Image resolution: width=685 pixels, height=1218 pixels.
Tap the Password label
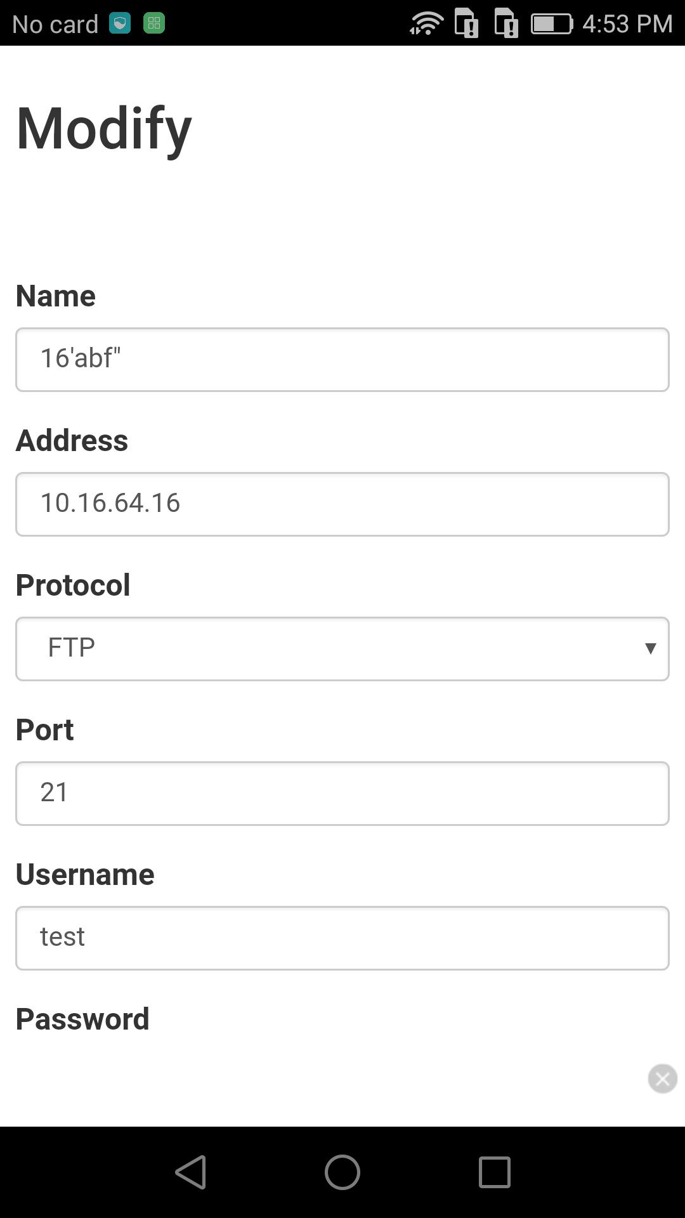(82, 1019)
